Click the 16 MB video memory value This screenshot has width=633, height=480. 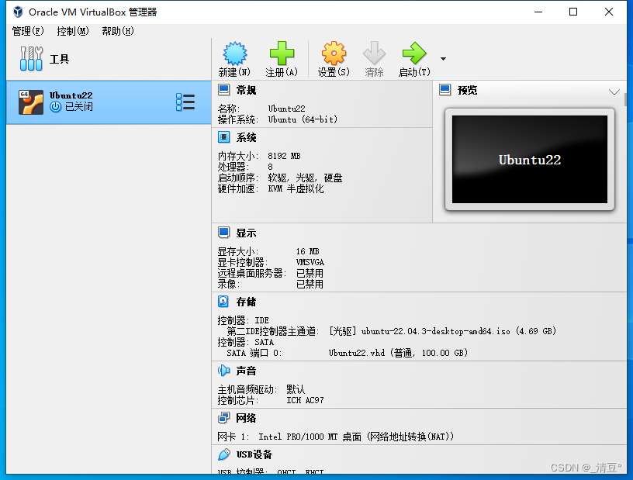point(308,251)
